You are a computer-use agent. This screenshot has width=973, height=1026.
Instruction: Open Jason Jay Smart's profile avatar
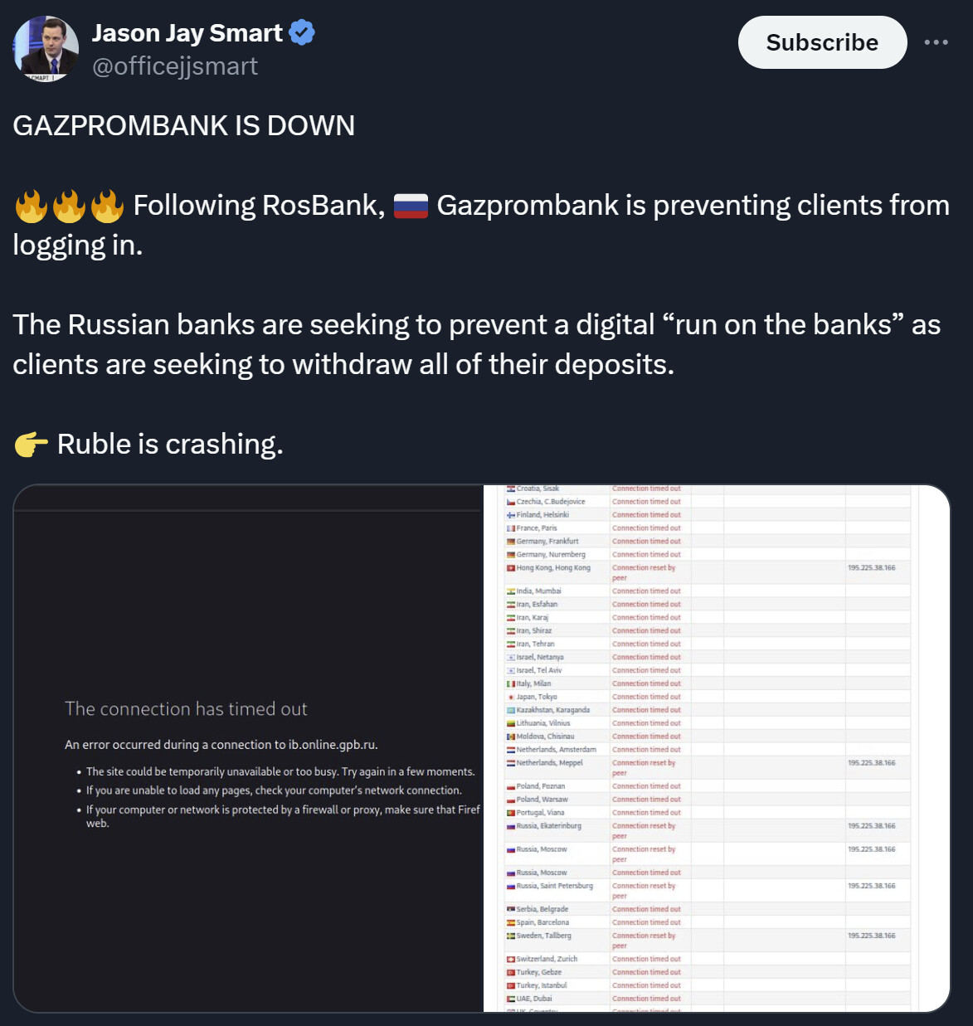46,49
